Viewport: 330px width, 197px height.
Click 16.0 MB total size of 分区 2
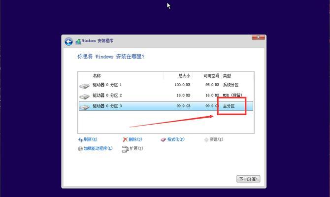[183, 96]
